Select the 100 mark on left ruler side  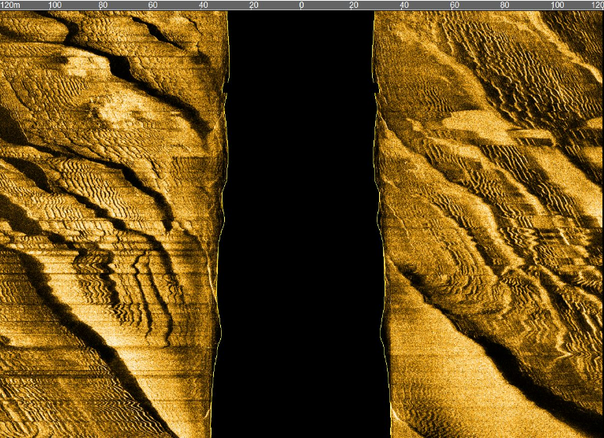coord(55,5)
